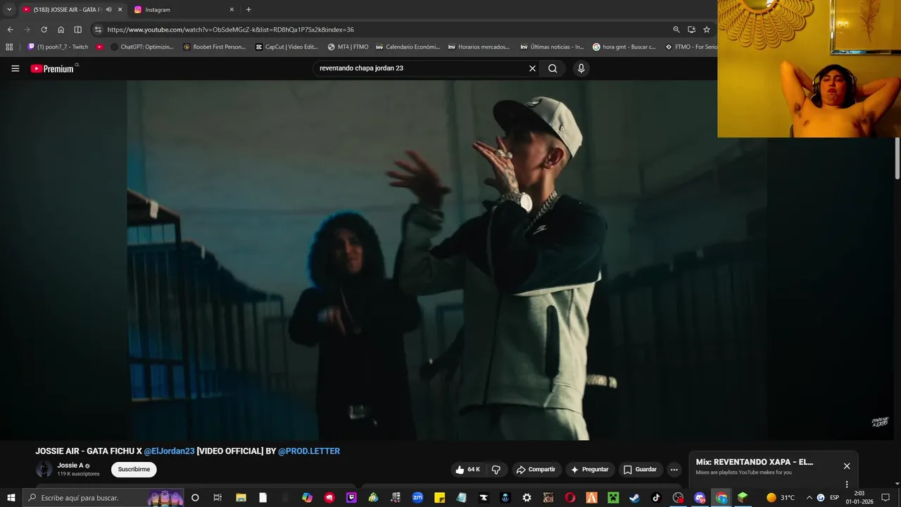Go back in browser history
The image size is (901, 507).
tap(10, 30)
